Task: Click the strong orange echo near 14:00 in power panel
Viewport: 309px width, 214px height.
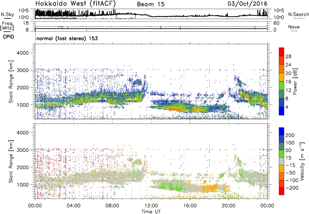Action: [x=175, y=108]
